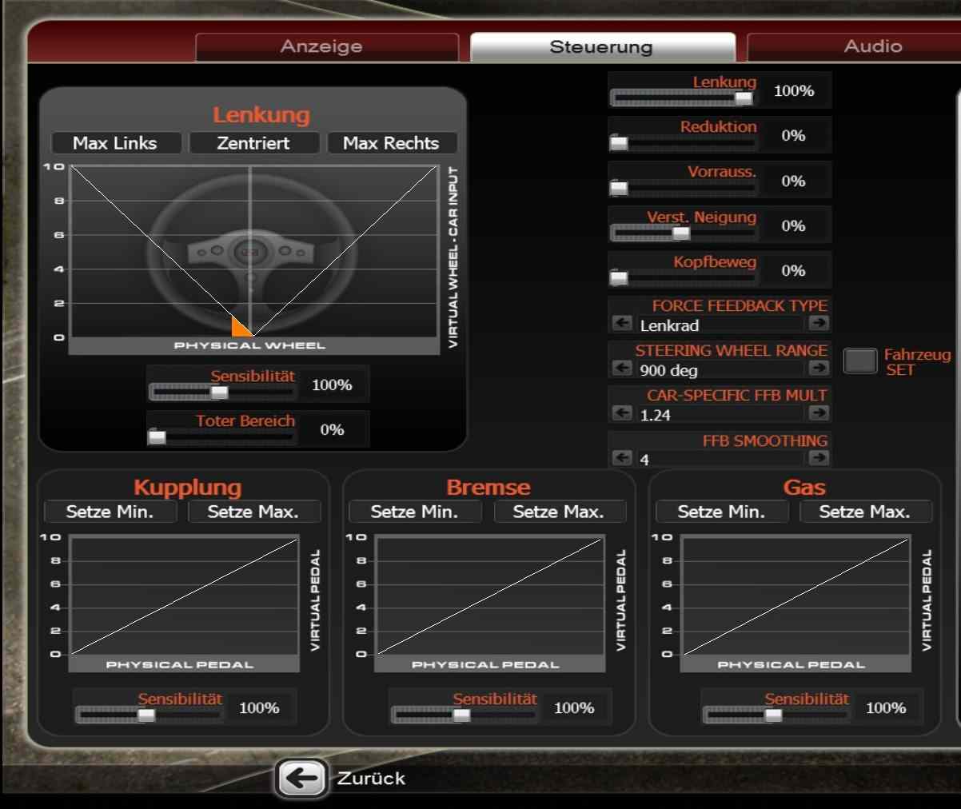
Task: Open the Audio tab
Action: 871,47
